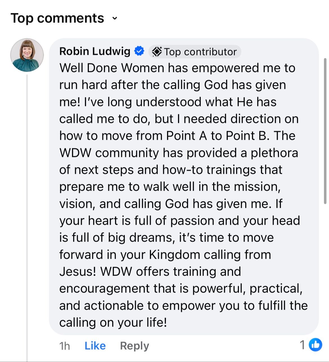Click the blue thumbs-up reaction icon
The image size is (329, 362).
coord(316,345)
